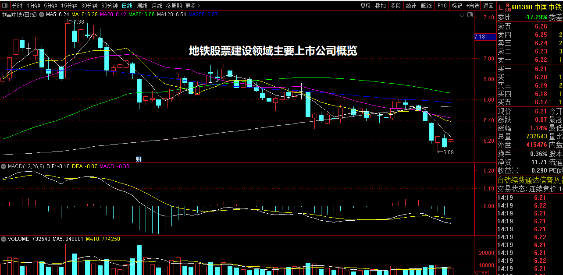This screenshot has height=275, width=563.
Task: Click the green MA60: 6.66 label
Action: pyautogui.click(x=142, y=15)
